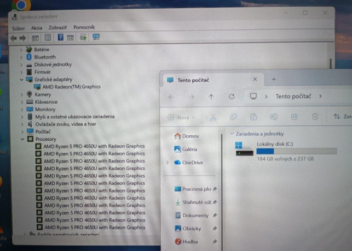Image resolution: width=352 pixels, height=251 pixels.
Task: Click the Kamery webcam icon
Action: 30,94
